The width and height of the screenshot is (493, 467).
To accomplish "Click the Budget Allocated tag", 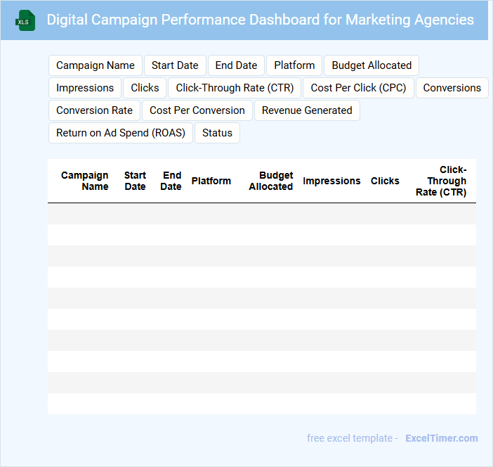I will [372, 65].
